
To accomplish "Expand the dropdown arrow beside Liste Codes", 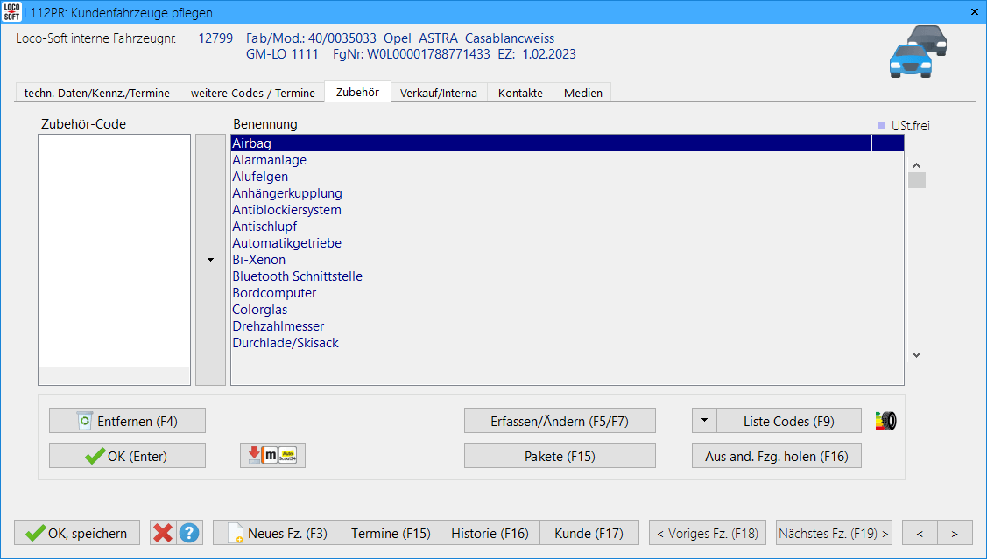I will [x=704, y=421].
